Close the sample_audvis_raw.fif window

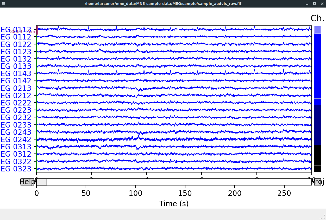pos(322,4)
